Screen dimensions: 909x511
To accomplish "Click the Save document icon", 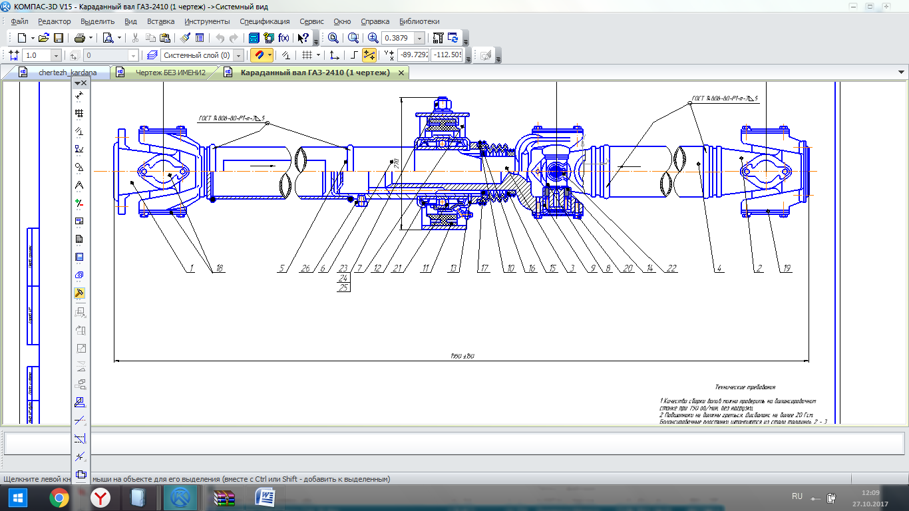I will (x=59, y=38).
